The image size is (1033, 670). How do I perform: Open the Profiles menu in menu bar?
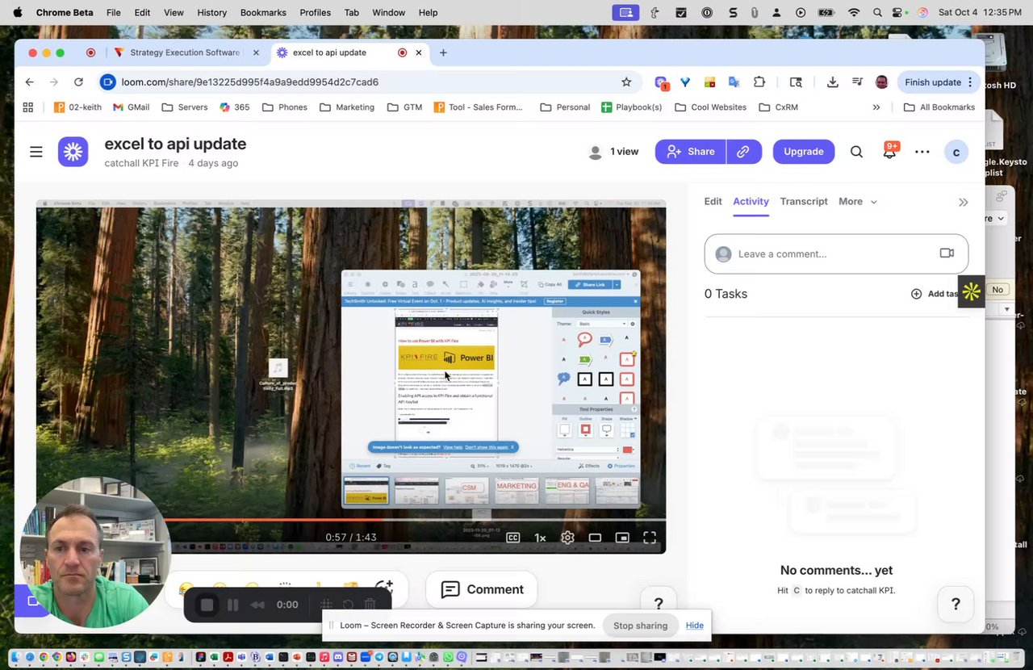tap(315, 12)
